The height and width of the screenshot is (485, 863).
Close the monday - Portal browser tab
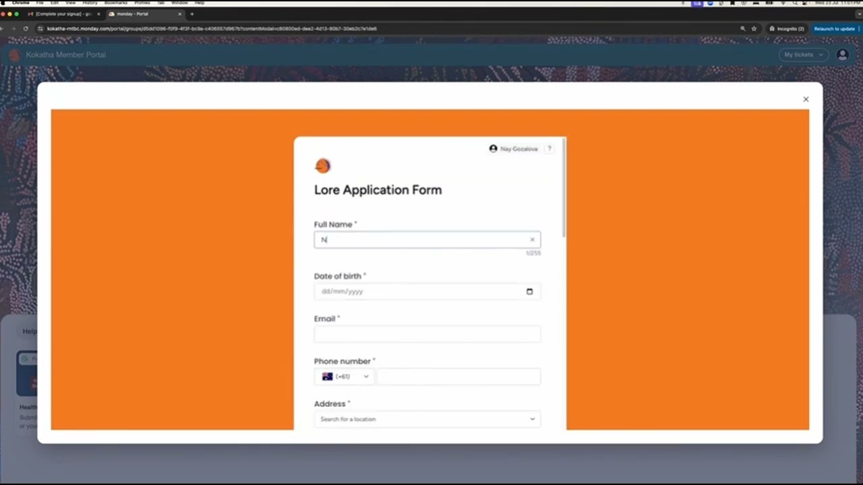click(x=179, y=13)
